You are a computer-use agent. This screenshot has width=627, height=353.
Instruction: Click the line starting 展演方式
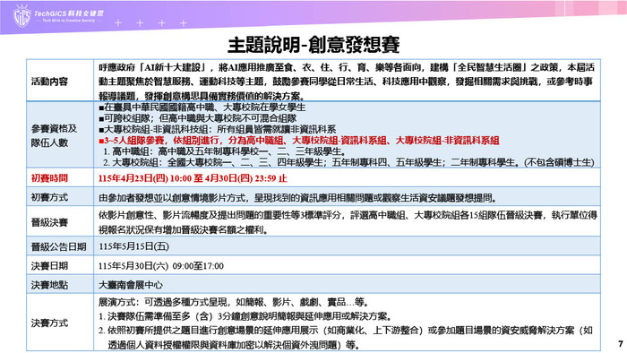click(x=234, y=302)
